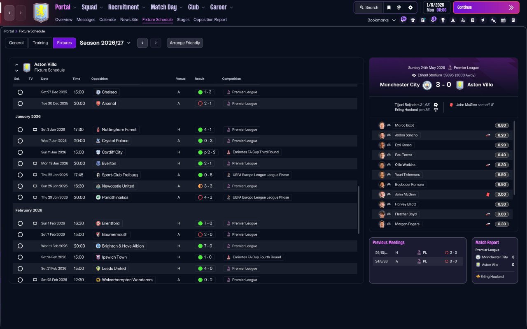Image resolution: width=527 pixels, height=329 pixels.
Task: Open the Search box in the top bar
Action: (369, 7)
